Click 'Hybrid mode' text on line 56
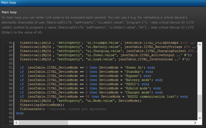 coord(137,88)
